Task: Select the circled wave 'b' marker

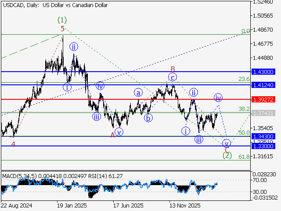Action: point(149,117)
